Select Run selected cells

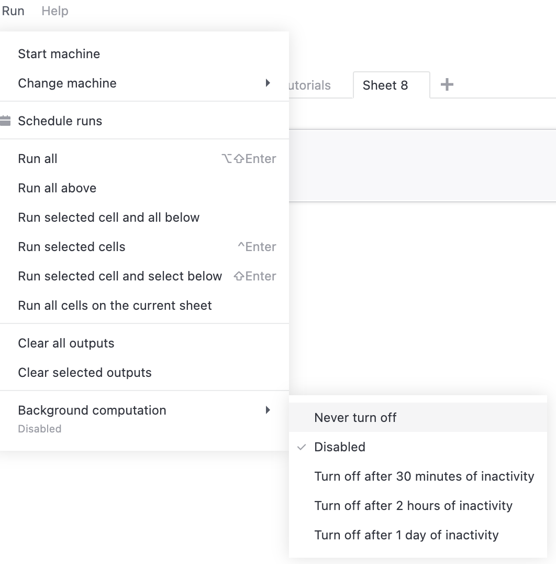[x=71, y=246]
